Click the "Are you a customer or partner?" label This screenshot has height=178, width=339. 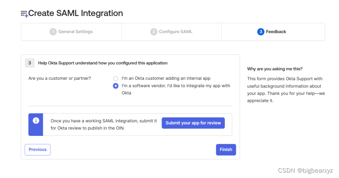point(60,78)
